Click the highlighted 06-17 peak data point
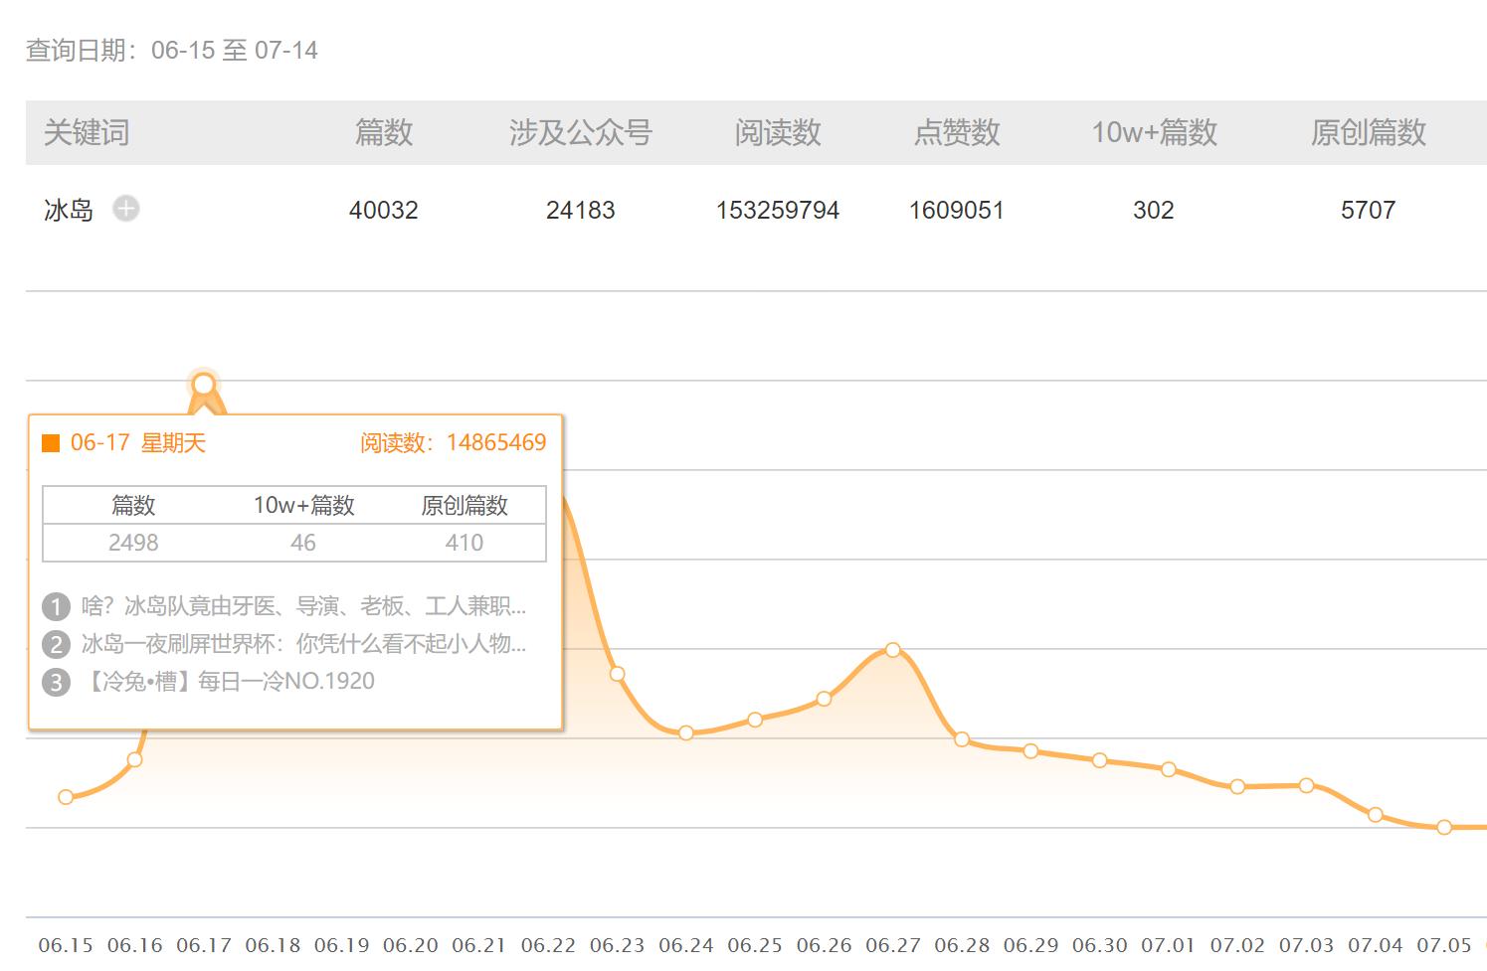 click(x=204, y=385)
